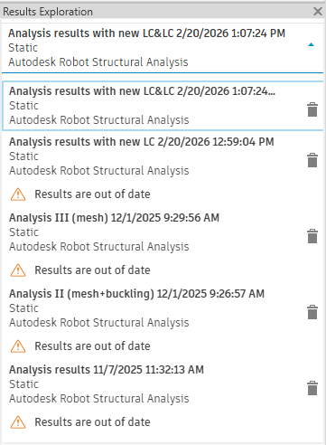The image size is (326, 445).
Task: Click warning icon under Analysis III (mesh)
Action: (x=18, y=270)
